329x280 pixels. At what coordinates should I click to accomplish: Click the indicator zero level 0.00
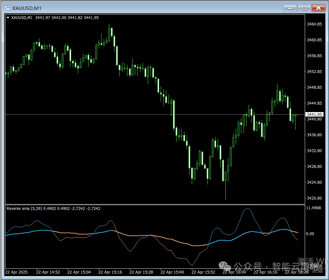310,234
